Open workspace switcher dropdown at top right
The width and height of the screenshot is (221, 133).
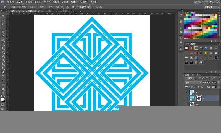212,7
